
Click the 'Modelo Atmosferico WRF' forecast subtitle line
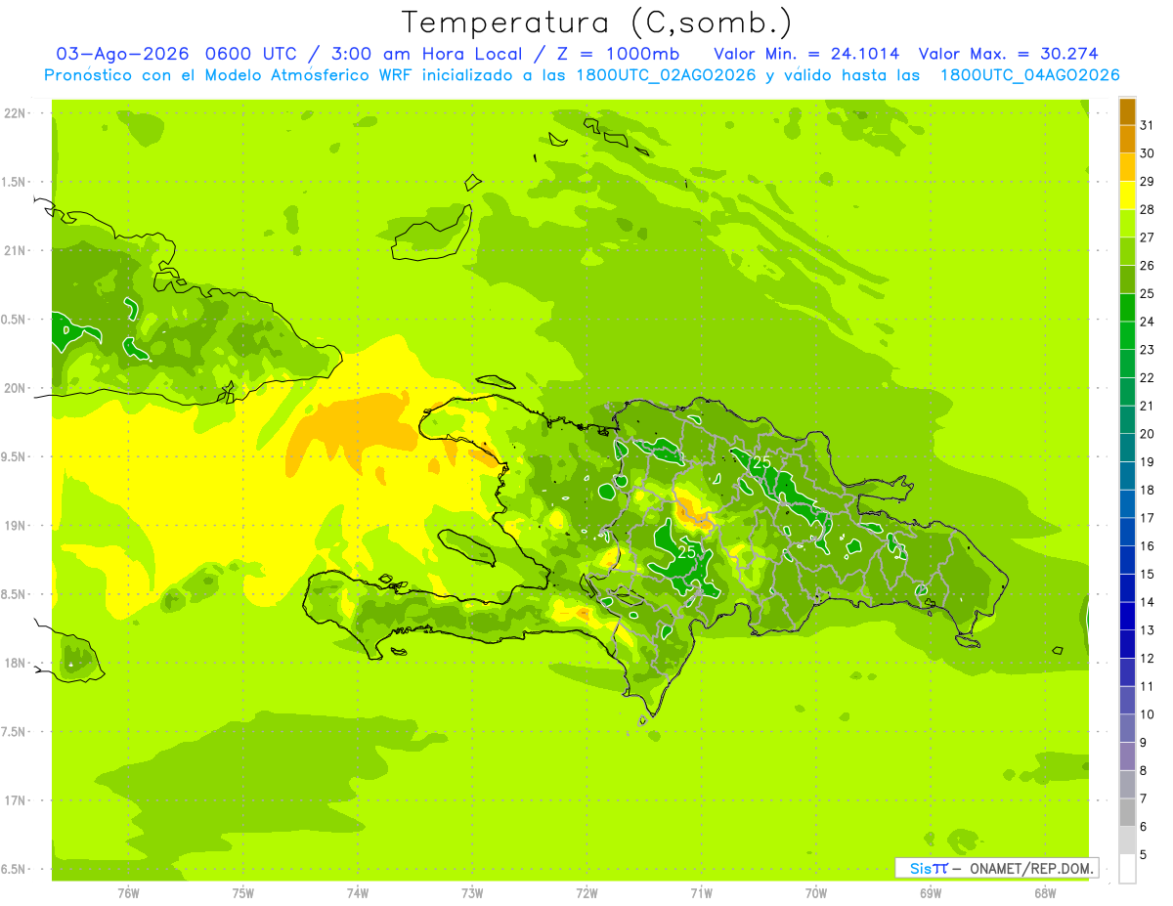[582, 75]
